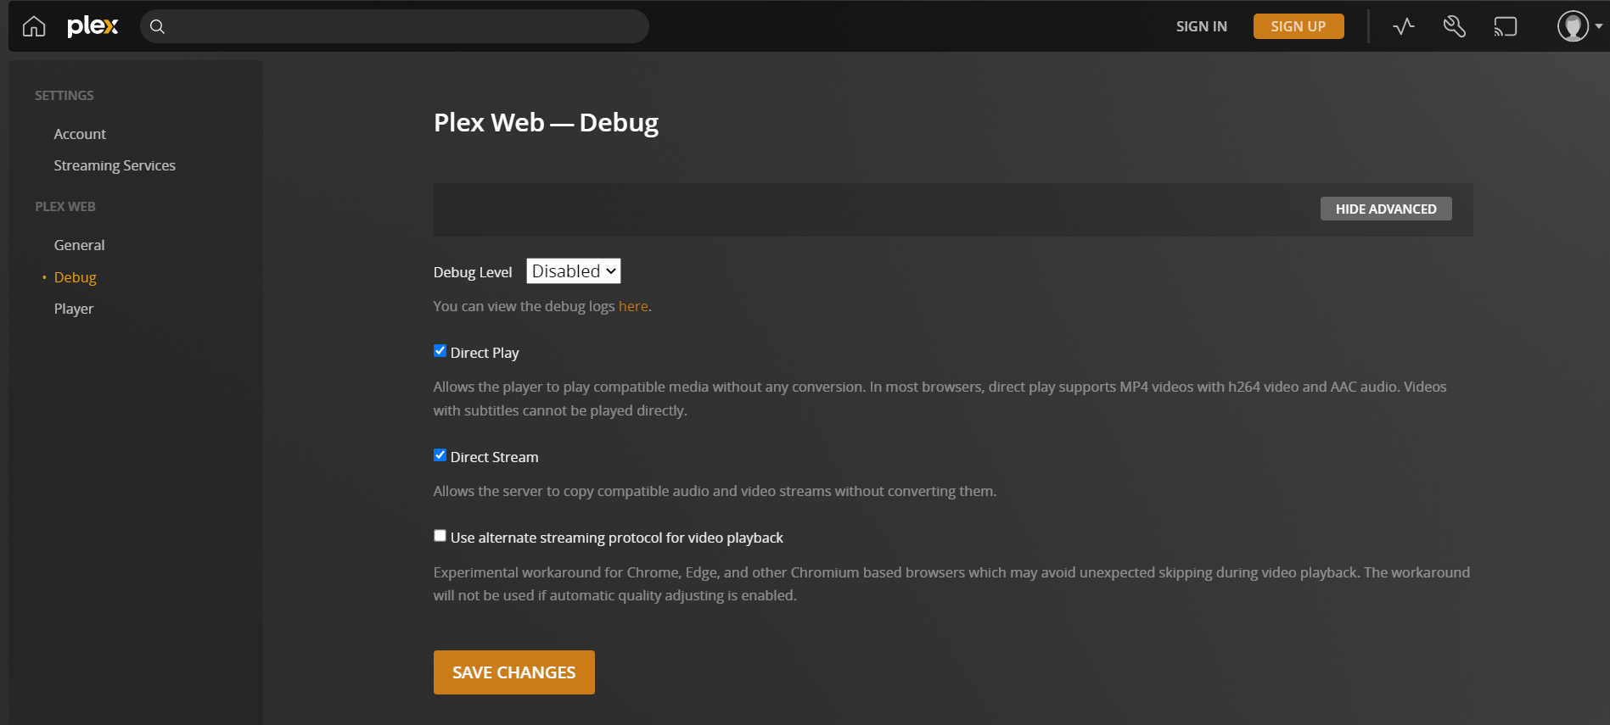Screen dimensions: 1610x725
Task: Click the HIDE ADVANCED button
Action: click(x=1385, y=209)
